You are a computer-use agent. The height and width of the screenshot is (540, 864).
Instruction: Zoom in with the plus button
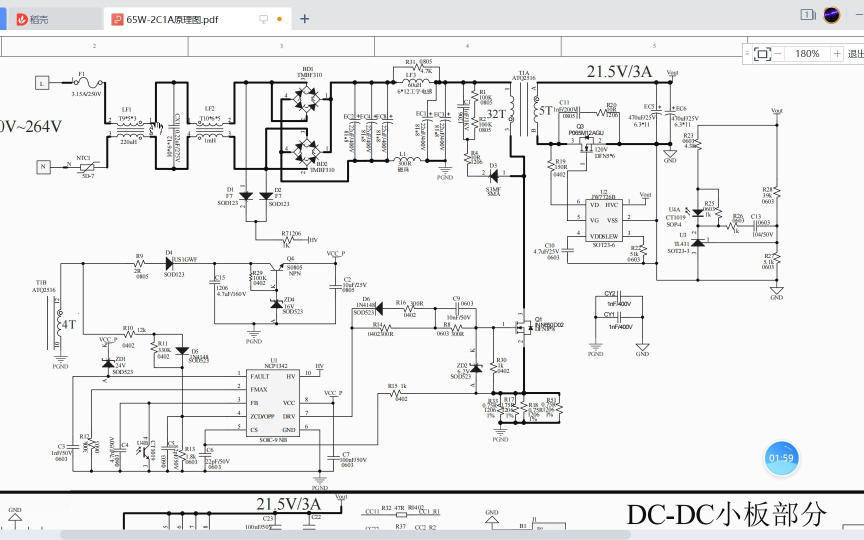(x=837, y=53)
